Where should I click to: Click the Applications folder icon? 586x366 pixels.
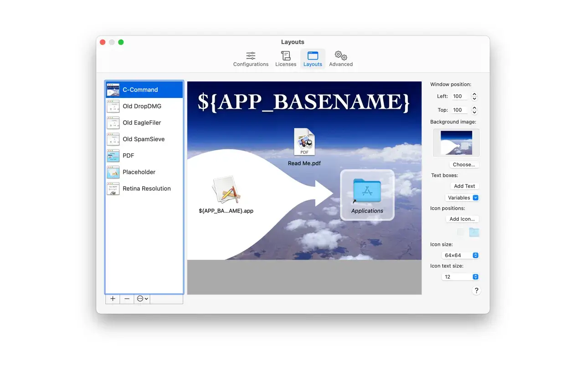pyautogui.click(x=367, y=190)
